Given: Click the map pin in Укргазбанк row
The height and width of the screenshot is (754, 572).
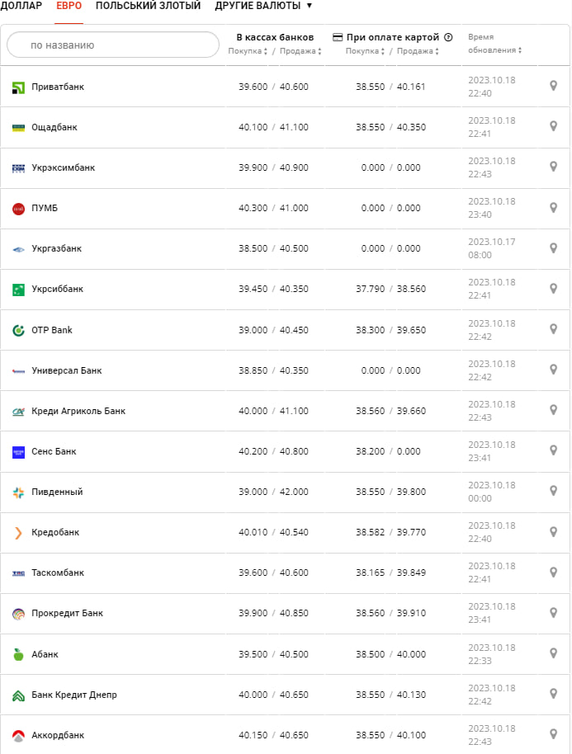Looking at the screenshot, I should (554, 247).
